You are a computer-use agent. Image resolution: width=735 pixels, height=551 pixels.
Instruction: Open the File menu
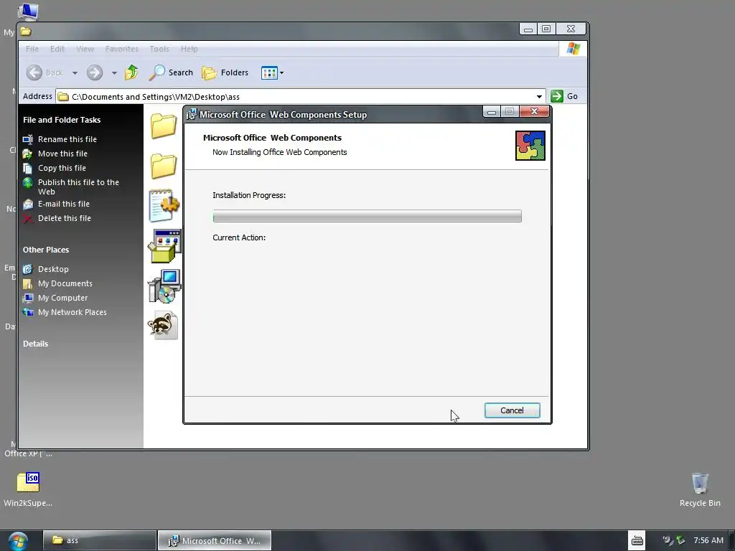tap(32, 49)
